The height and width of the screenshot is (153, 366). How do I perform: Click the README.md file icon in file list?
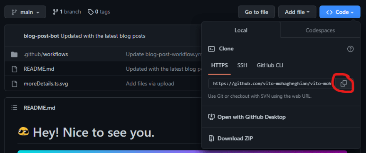tap(14, 69)
